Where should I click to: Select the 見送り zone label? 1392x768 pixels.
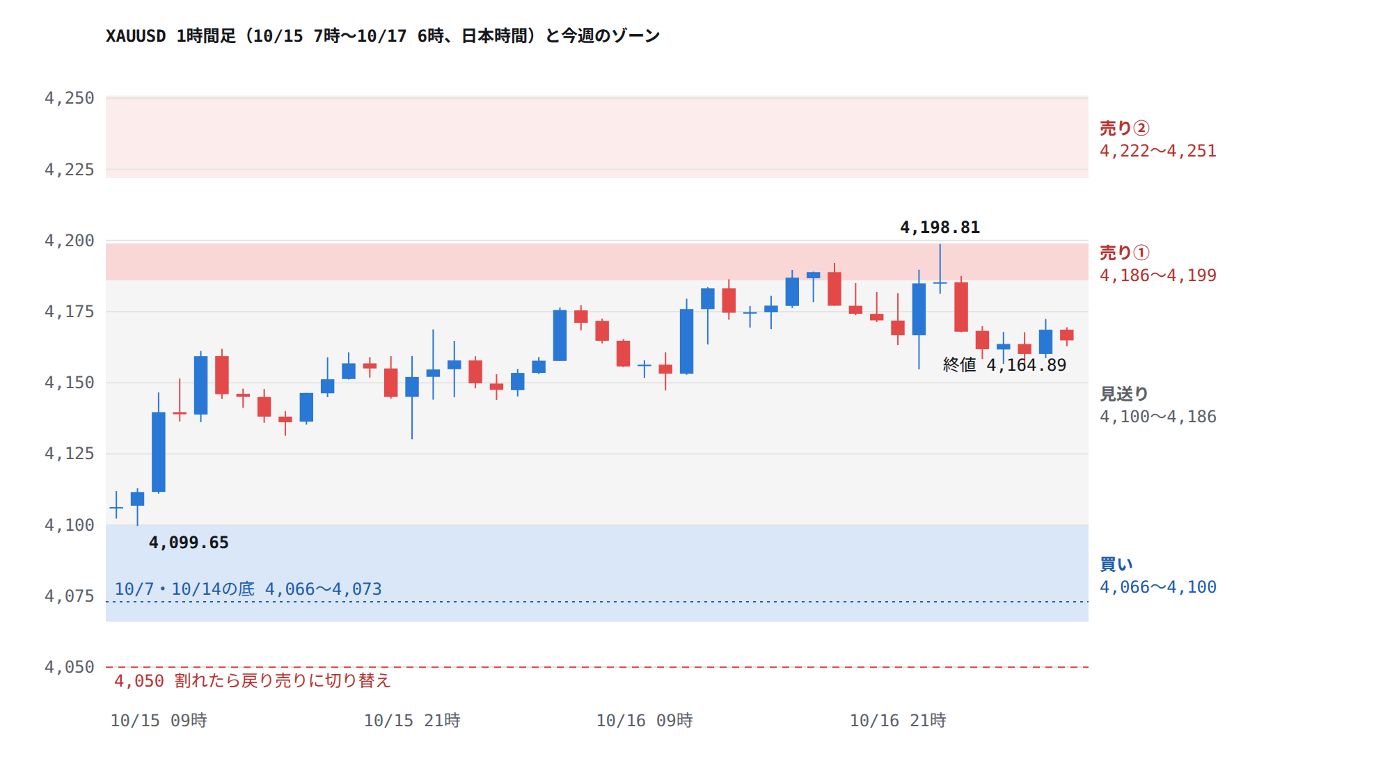[1124, 394]
